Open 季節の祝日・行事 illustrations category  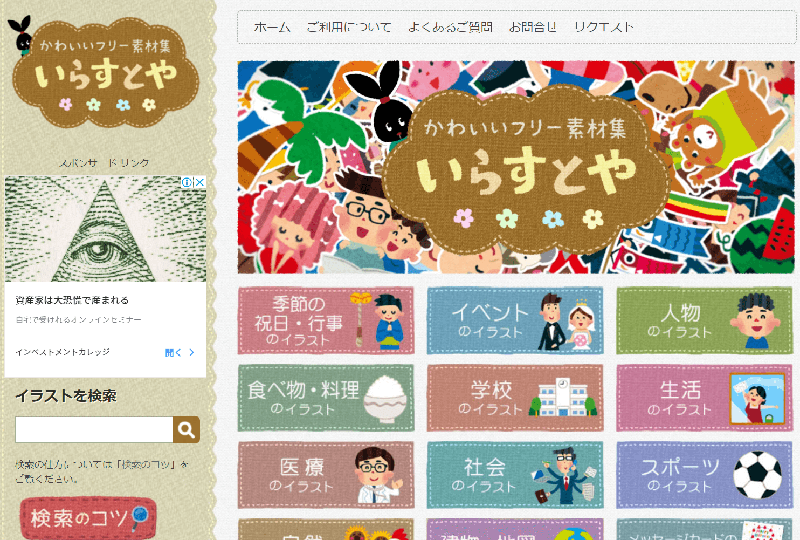click(326, 320)
